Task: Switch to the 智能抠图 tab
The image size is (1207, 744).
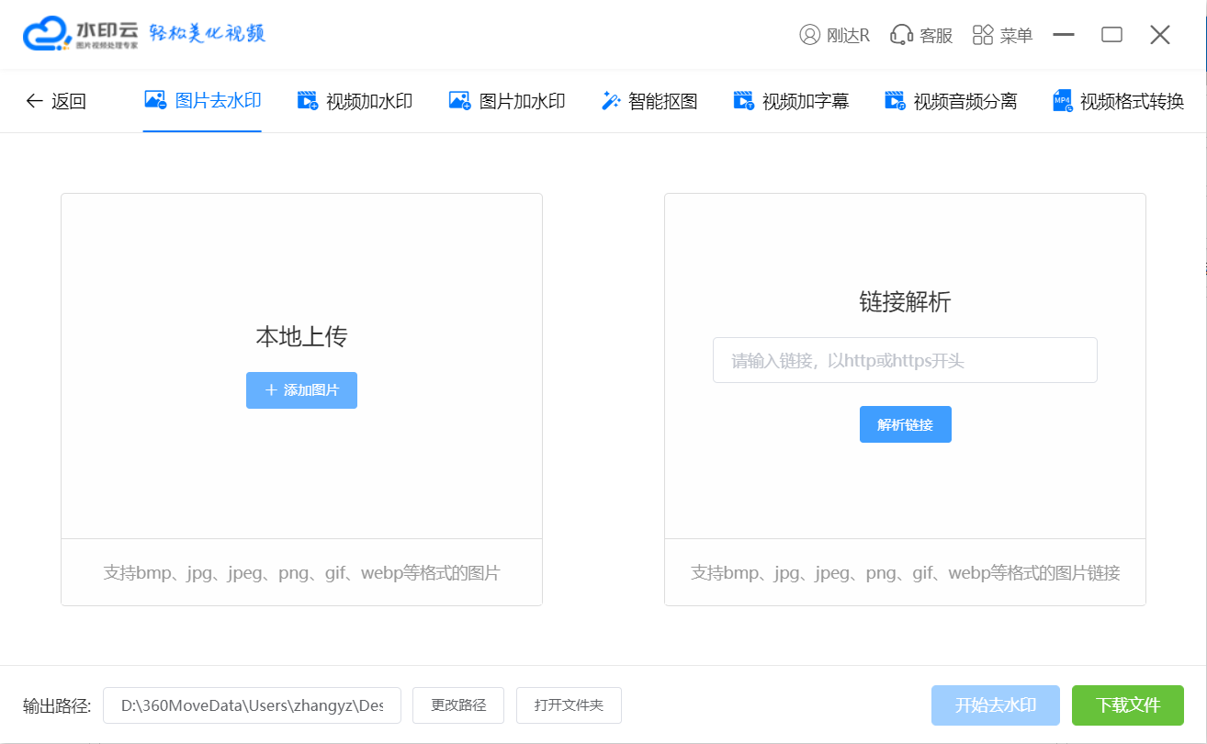Action: pyautogui.click(x=662, y=101)
